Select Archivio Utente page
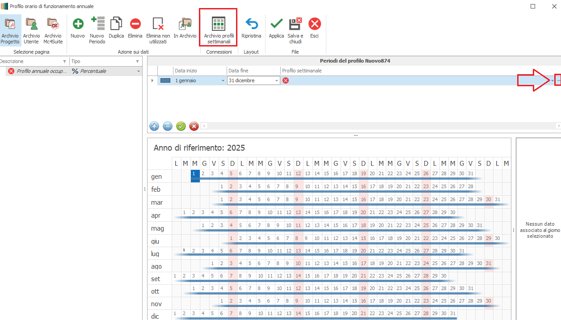561x320 pixels. 31,24
